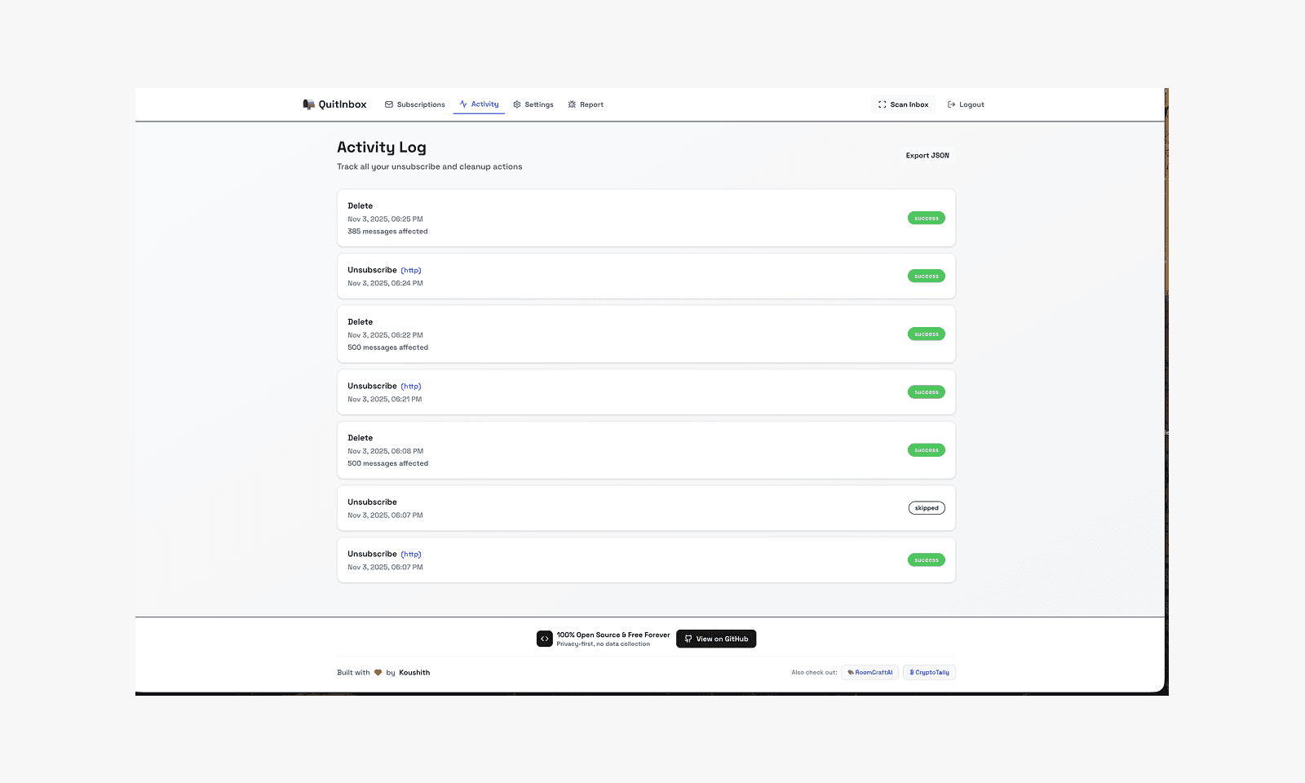Viewport: 1305px width, 783px height.
Task: Open Settings from the top navigation
Action: (x=539, y=104)
